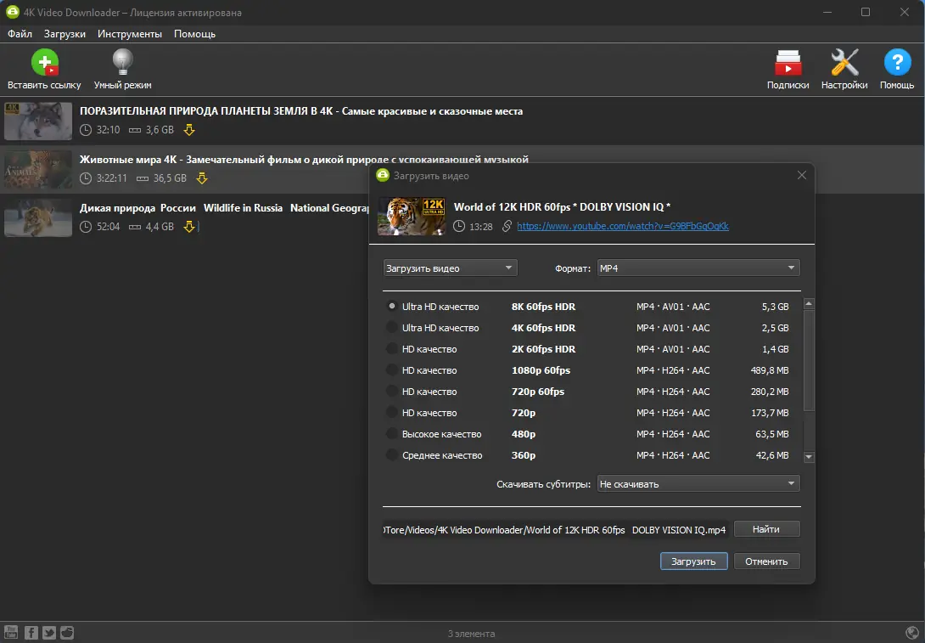Click the globe icon in status bar

(x=912, y=633)
